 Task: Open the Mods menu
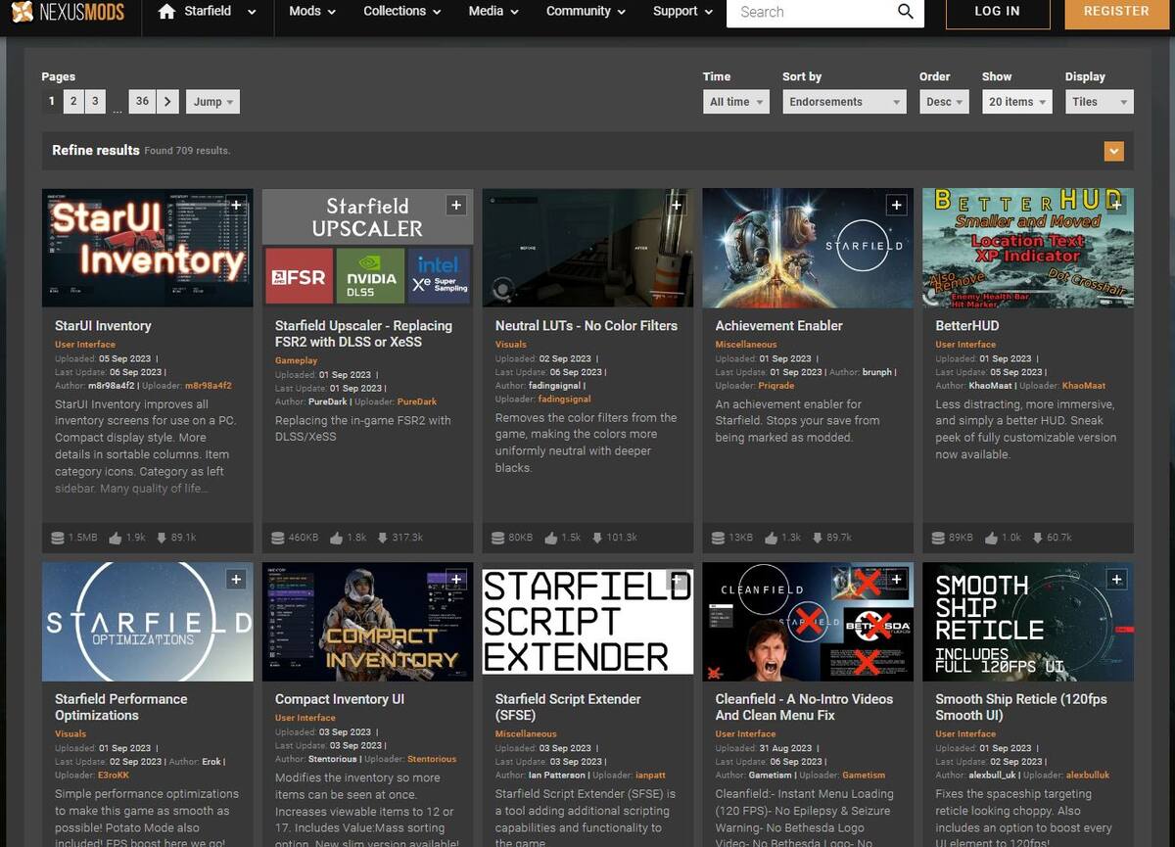click(312, 12)
